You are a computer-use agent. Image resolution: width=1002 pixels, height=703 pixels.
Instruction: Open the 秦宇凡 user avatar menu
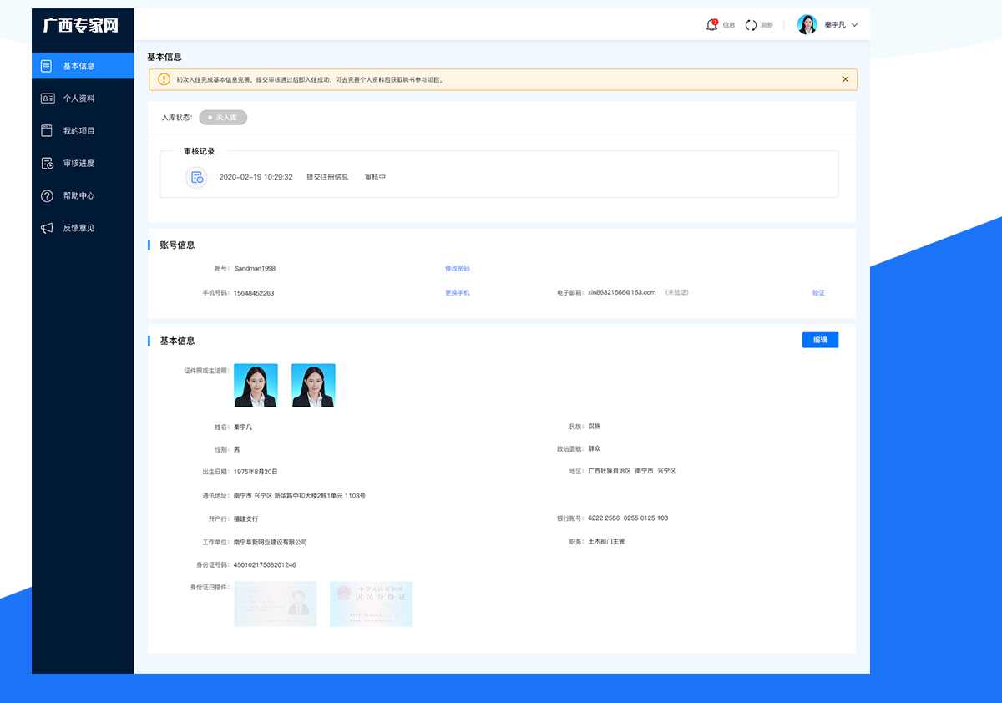pyautogui.click(x=807, y=25)
